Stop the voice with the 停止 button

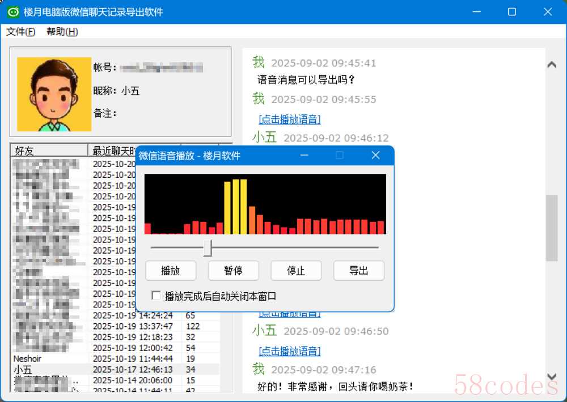pyautogui.click(x=296, y=271)
